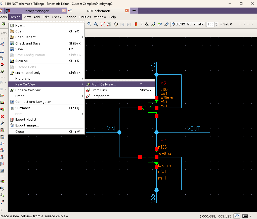Open the Help menu
This screenshot has height=219, width=257.
[112, 17]
